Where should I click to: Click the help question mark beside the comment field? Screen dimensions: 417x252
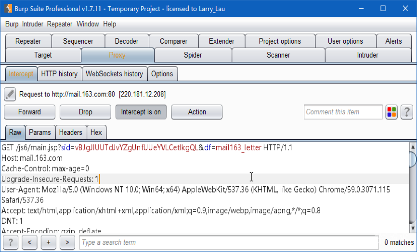[x=406, y=112]
